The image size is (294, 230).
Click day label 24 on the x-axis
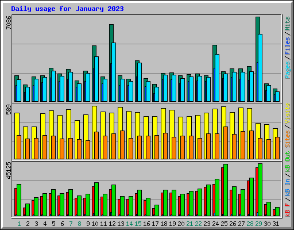coord(215,224)
